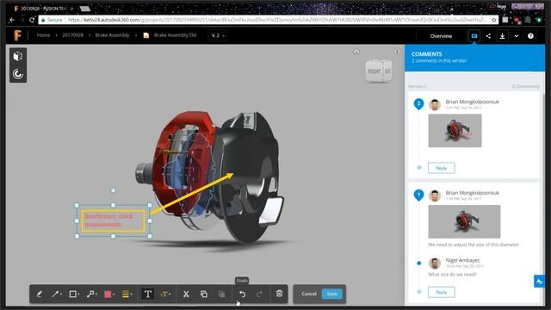Click Brian Mongkolpoonsuk avatar in comment 2
Image resolution: width=551 pixels, height=310 pixels.
pos(435,105)
